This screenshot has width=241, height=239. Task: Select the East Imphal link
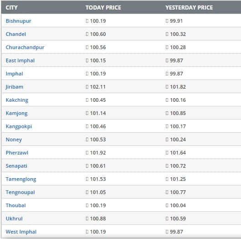[20, 60]
